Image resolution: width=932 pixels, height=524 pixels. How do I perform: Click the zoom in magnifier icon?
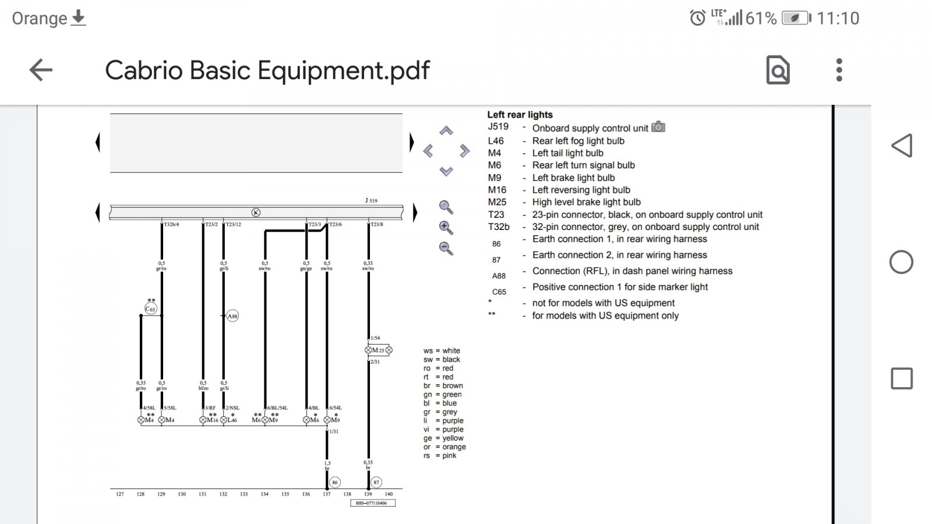[446, 228]
